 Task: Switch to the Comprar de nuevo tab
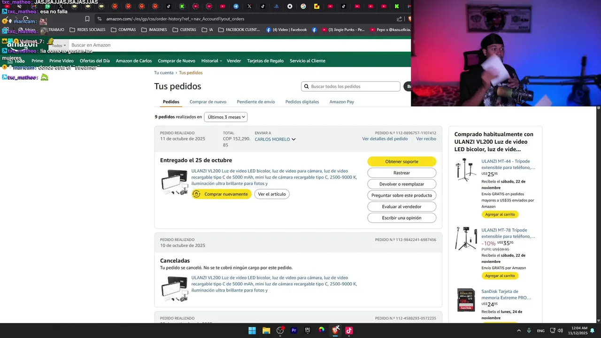(x=208, y=102)
